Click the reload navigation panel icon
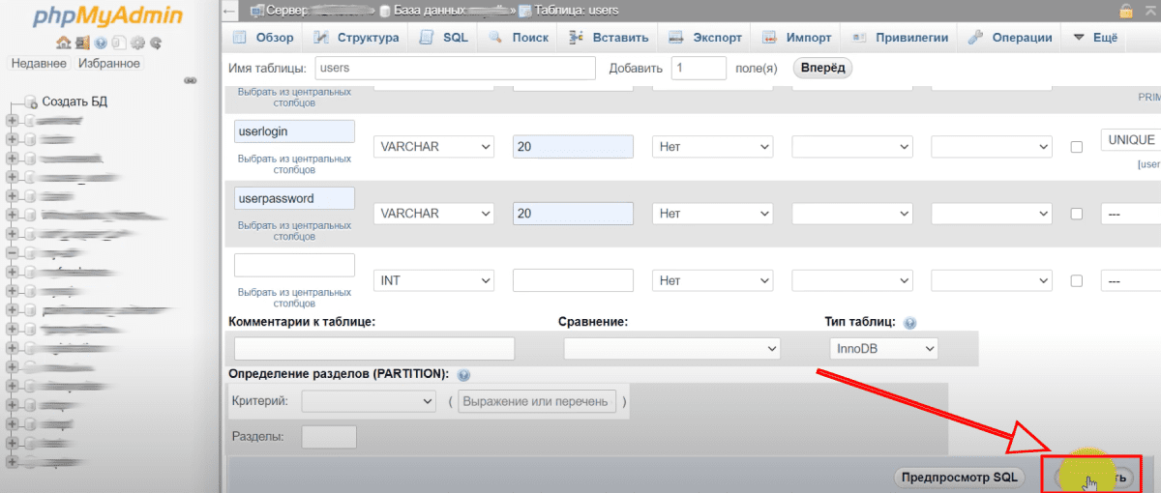Image resolution: width=1161 pixels, height=493 pixels. coord(155,43)
